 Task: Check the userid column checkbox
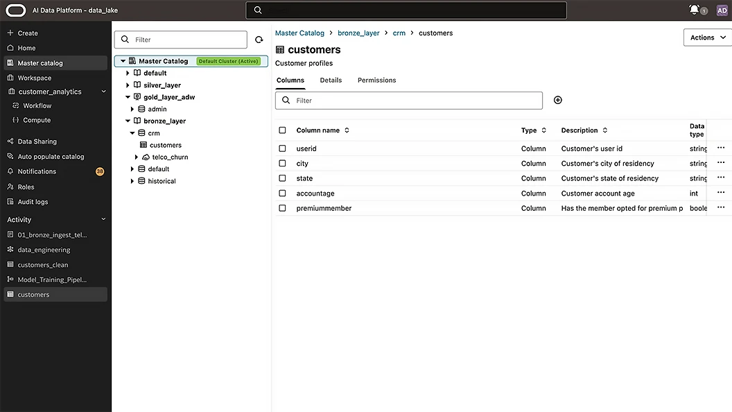[x=282, y=148]
